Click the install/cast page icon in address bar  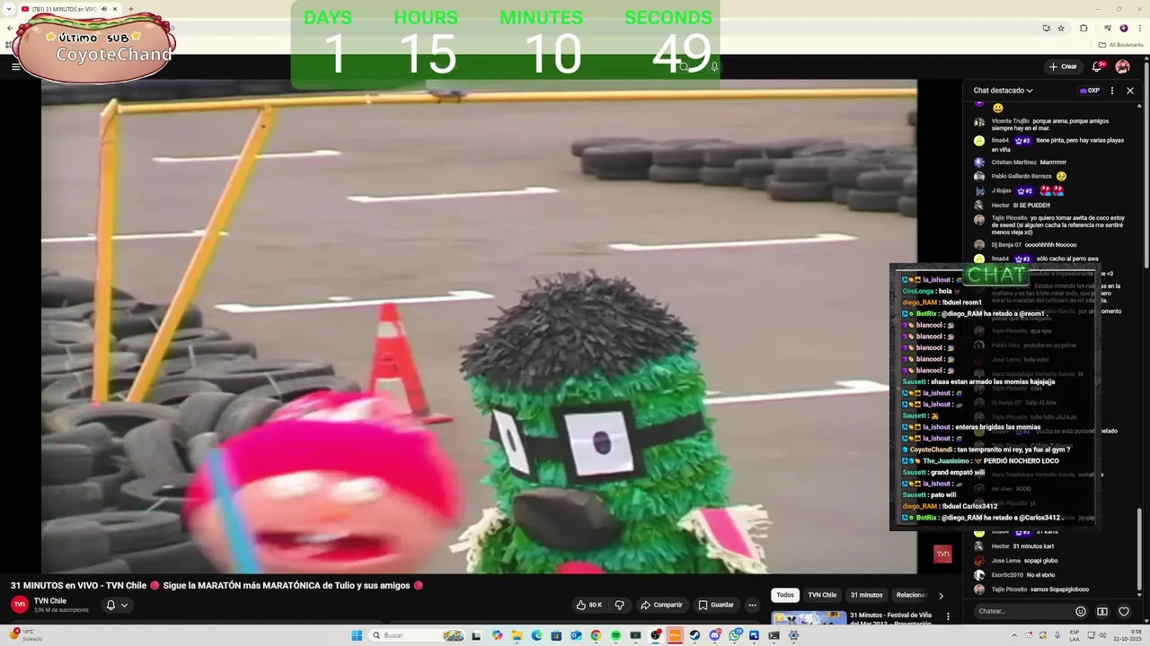click(1046, 28)
